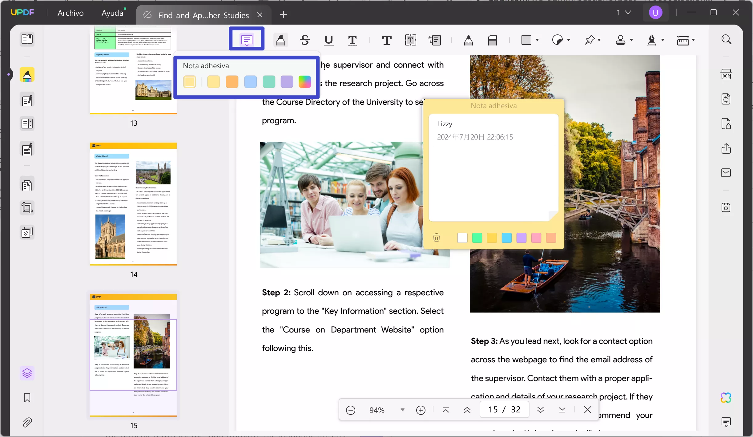The width and height of the screenshot is (753, 437).
Task: Open save as other icon
Action: 726,207
